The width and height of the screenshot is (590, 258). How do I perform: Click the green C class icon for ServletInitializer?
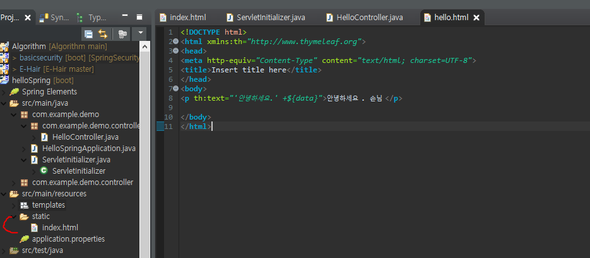point(44,171)
